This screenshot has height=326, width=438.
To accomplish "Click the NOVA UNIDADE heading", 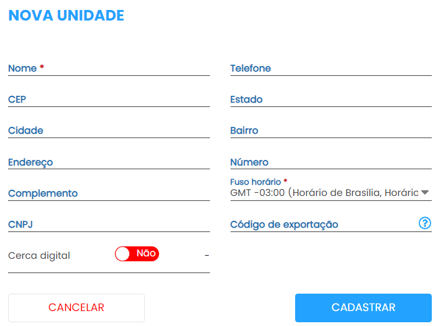I will pyautogui.click(x=66, y=16).
